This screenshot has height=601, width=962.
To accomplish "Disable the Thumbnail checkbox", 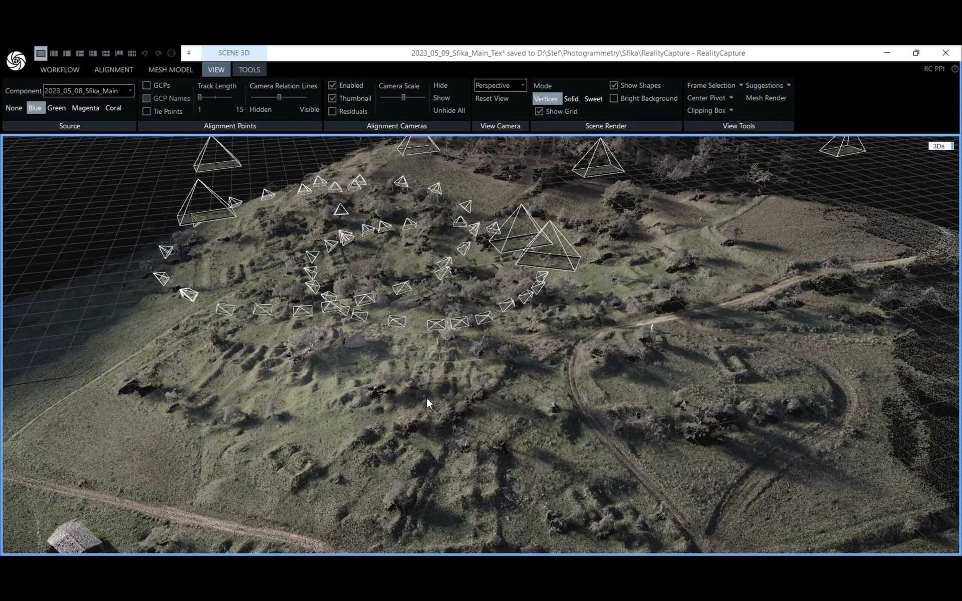I will 333,98.
